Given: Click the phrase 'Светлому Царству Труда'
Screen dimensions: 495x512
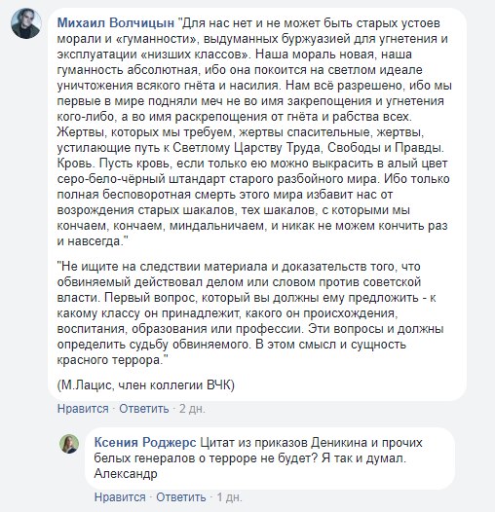Looking at the screenshot, I should [x=247, y=148].
